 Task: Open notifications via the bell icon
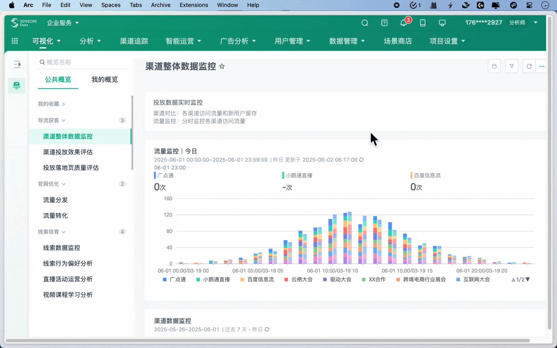pyautogui.click(x=404, y=23)
